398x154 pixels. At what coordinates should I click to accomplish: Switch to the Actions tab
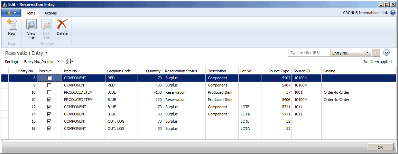(x=50, y=13)
